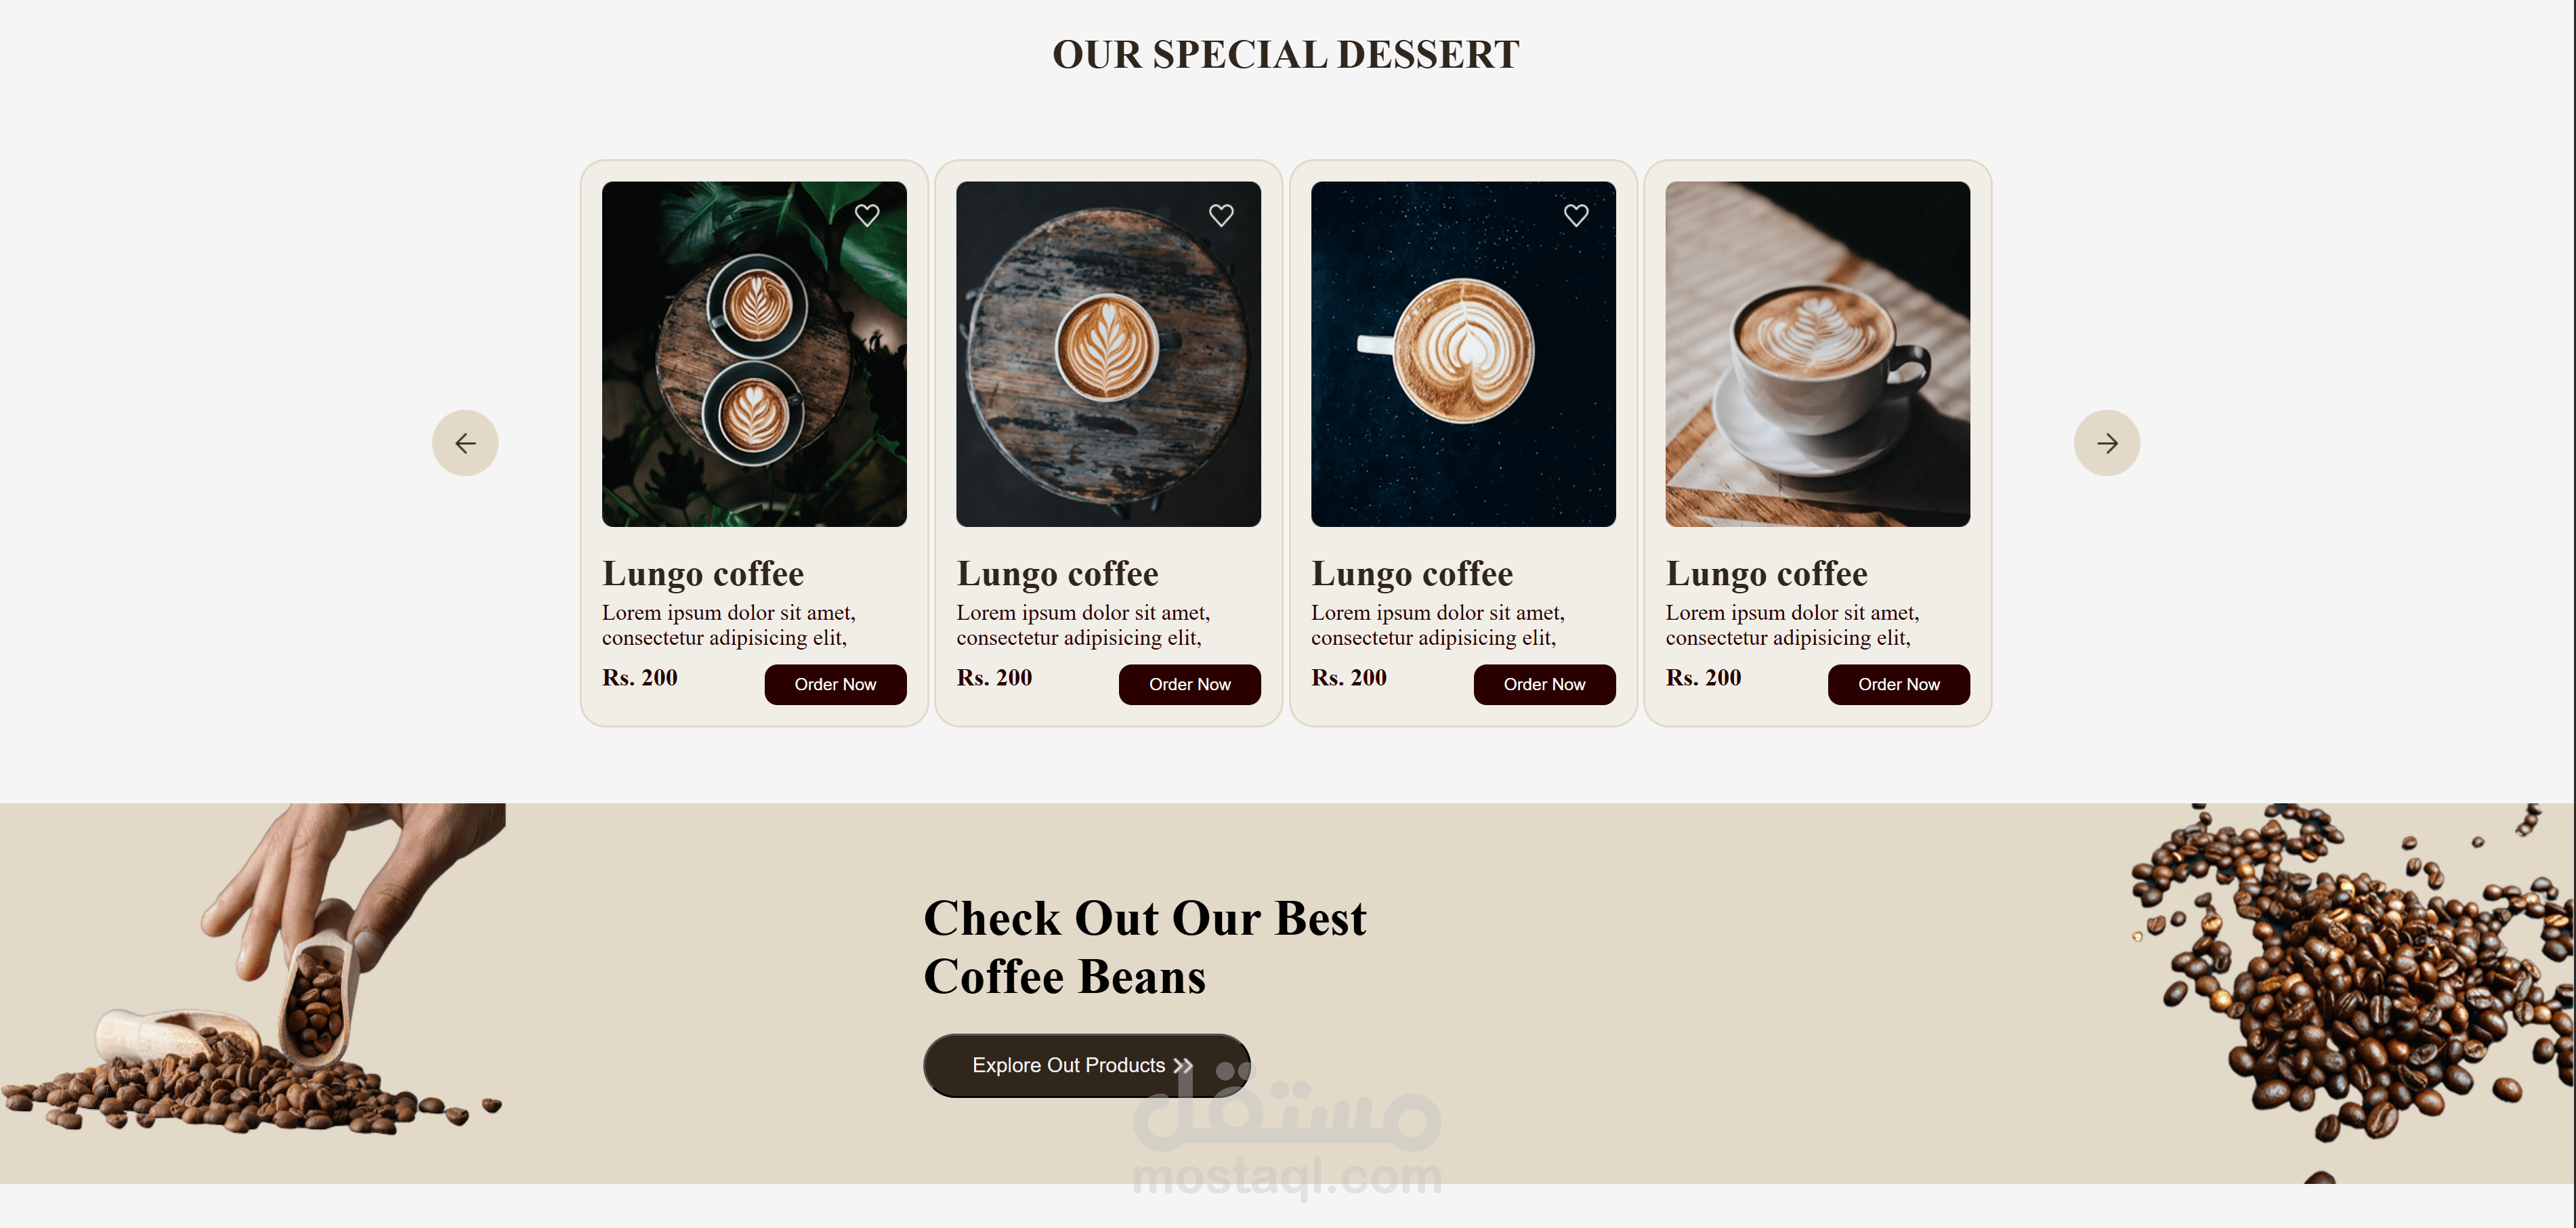This screenshot has height=1228, width=2576.
Task: Open the white cup and saucer image
Action: tap(1817, 354)
